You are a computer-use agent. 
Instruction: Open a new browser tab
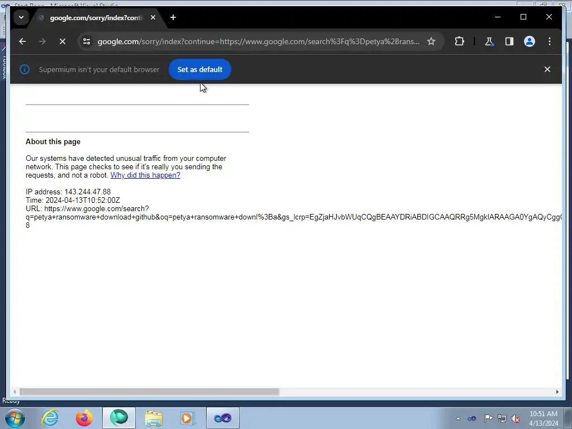[173, 17]
